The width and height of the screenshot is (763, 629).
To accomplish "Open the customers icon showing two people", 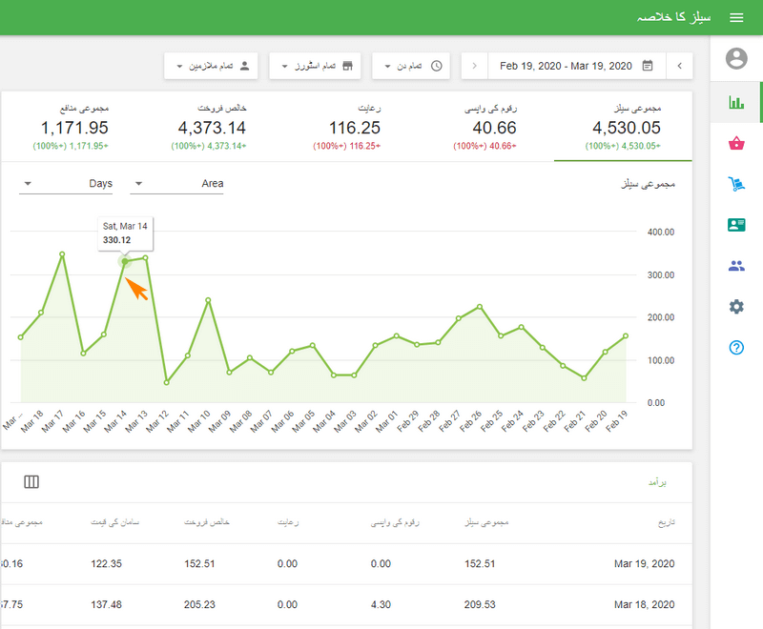I will (735, 266).
